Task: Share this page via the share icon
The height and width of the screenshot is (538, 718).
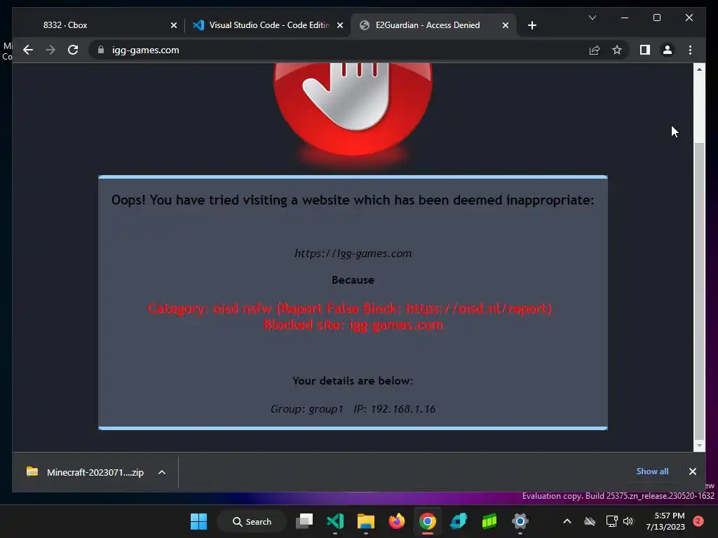Action: point(595,50)
